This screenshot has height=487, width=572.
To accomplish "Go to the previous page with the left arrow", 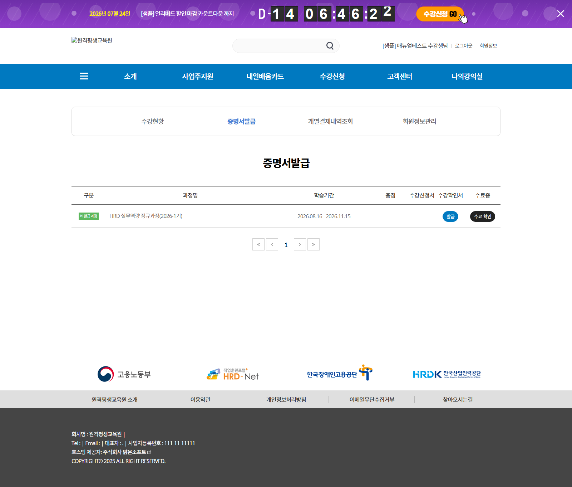I will [x=272, y=244].
